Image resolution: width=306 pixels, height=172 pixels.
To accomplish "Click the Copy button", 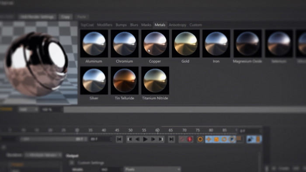I will (66, 17).
